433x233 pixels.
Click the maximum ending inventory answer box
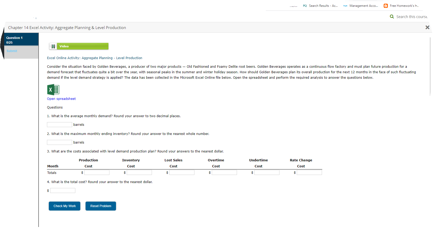tap(59, 142)
